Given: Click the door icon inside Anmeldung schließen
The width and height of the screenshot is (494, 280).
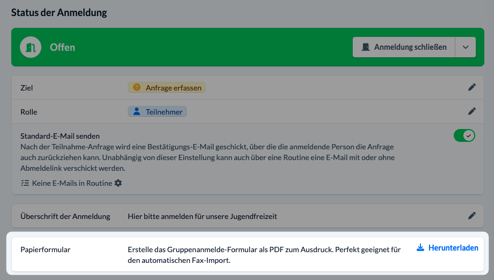Looking at the screenshot, I should point(366,47).
